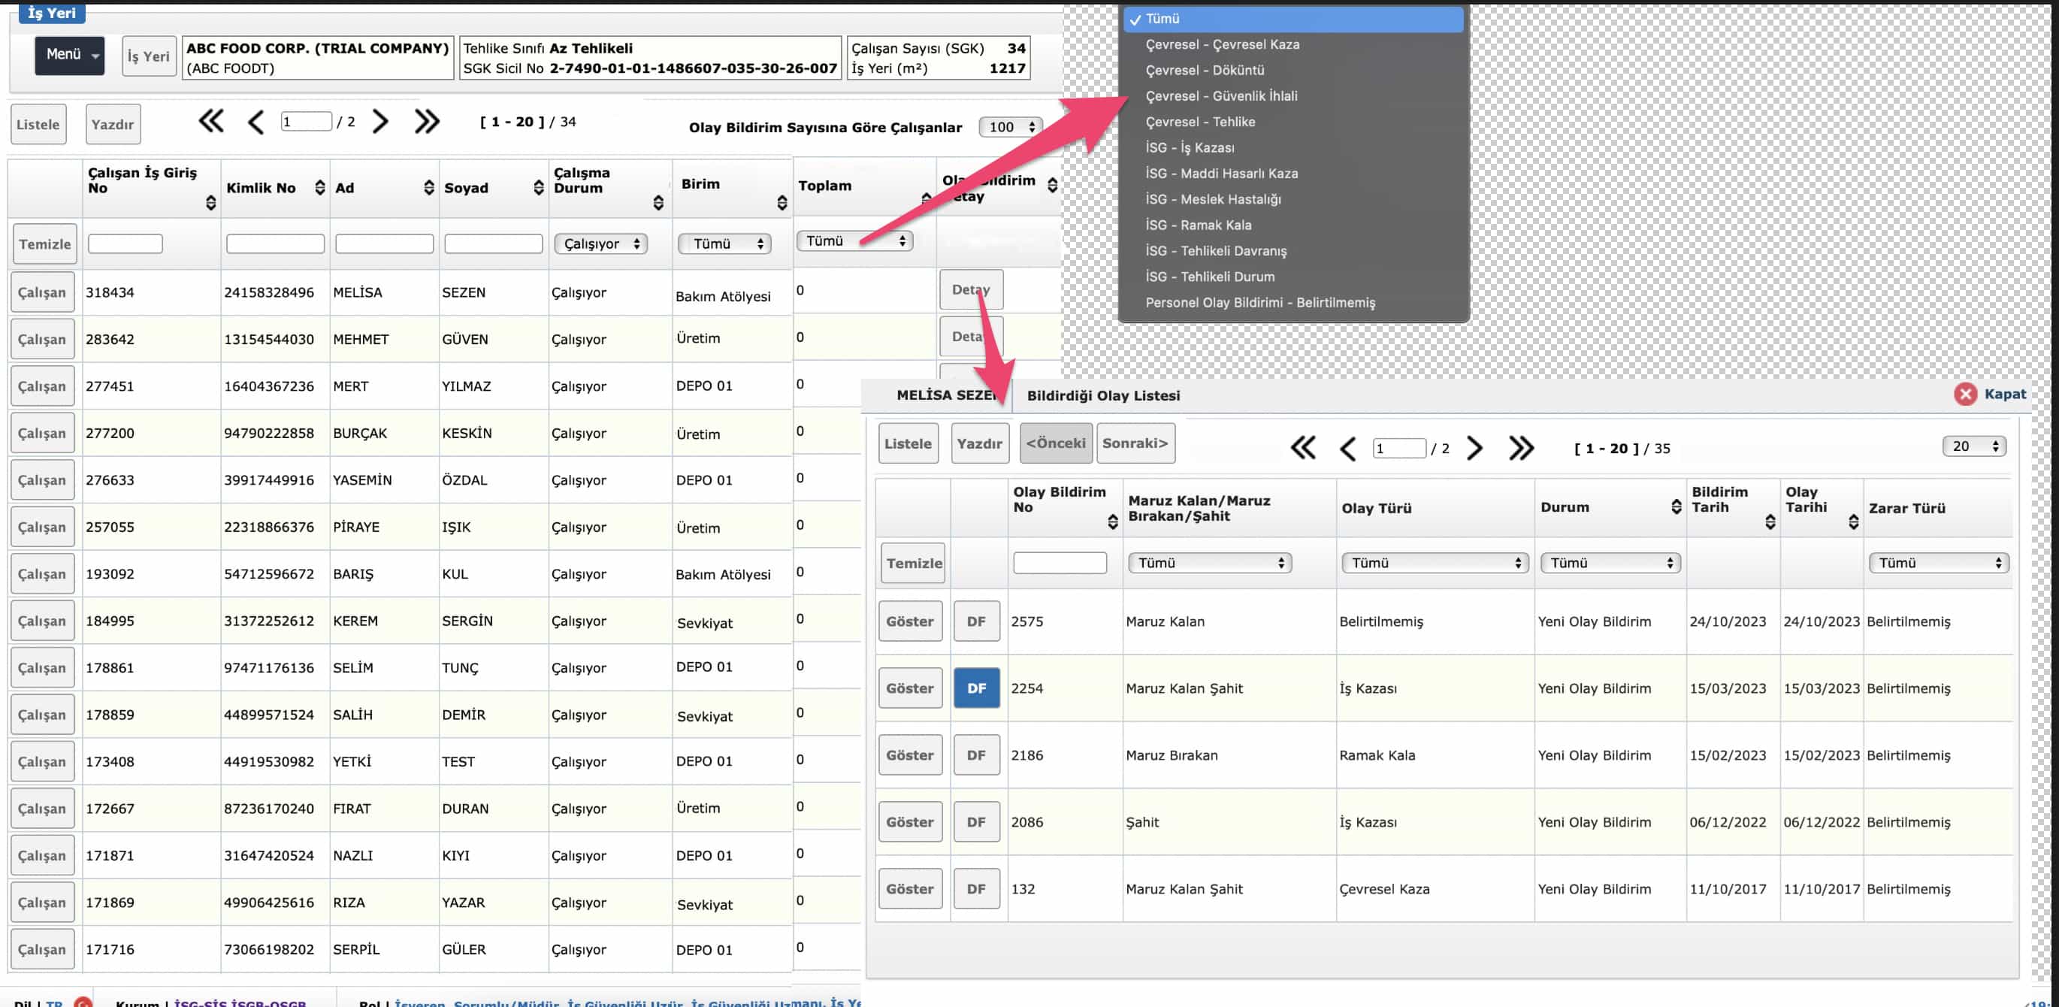Screen dimensions: 2059x1007
Task: Select İSG - İş Kazası option
Action: point(1190,148)
